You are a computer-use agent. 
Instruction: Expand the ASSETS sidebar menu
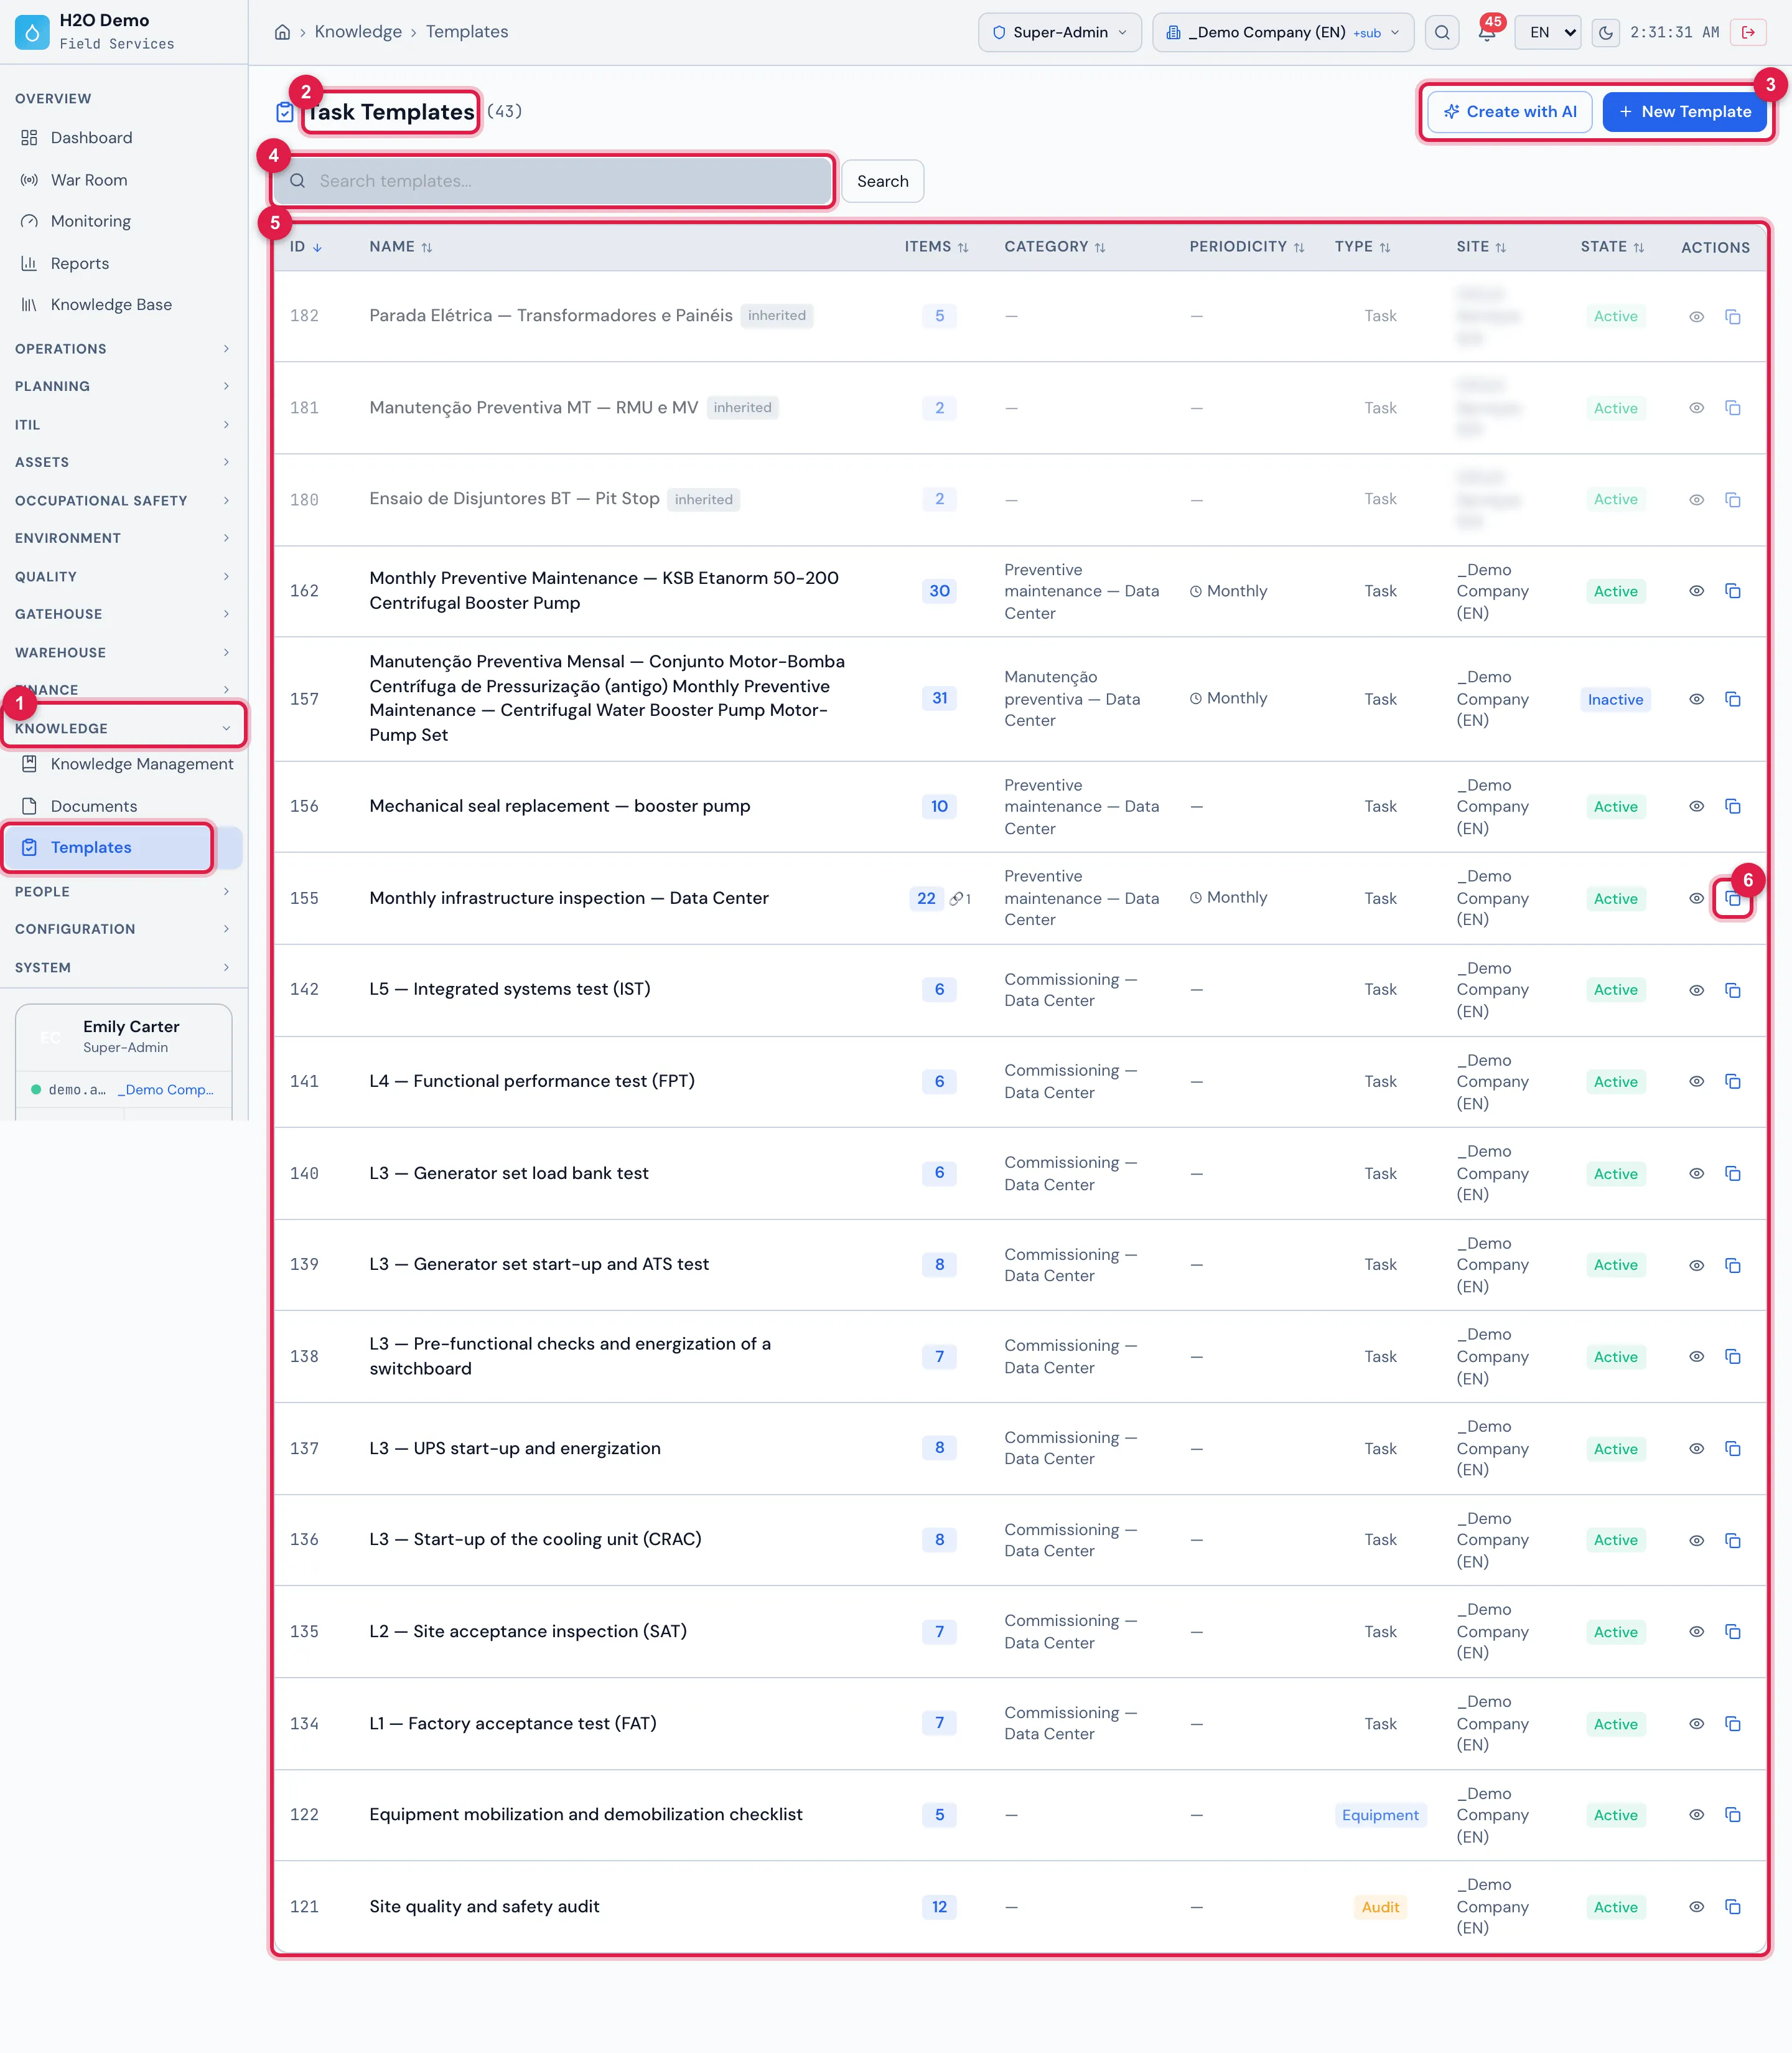(124, 463)
